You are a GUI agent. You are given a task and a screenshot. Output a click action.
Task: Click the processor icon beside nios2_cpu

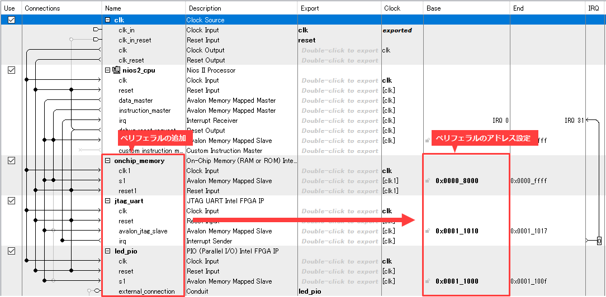click(x=116, y=70)
